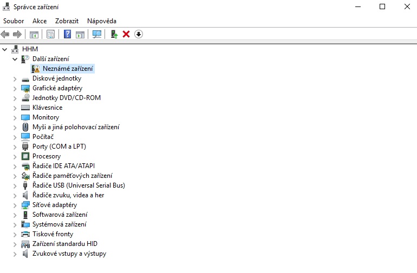Screen dimensions: 417x273
Task: Update device driver with green arrow icon
Action: click(x=114, y=34)
